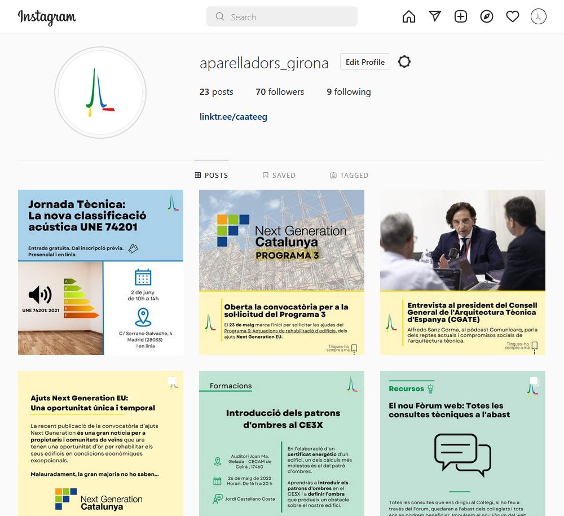The height and width of the screenshot is (516, 564).
Task: Open activity heart notifications icon
Action: pyautogui.click(x=512, y=16)
